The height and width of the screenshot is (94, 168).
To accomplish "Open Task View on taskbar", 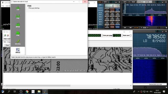I will coord(15,92).
